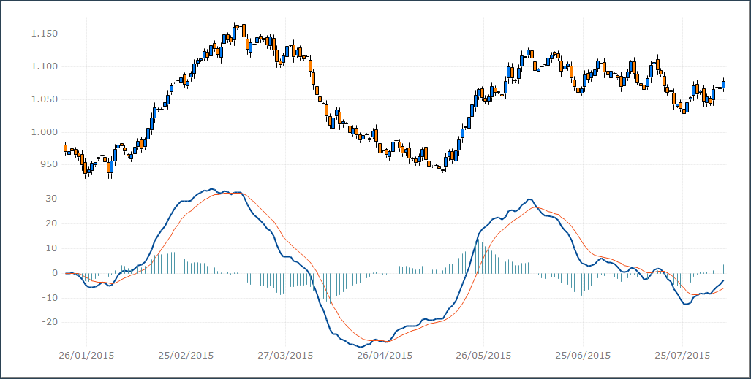The width and height of the screenshot is (751, 379).
Task: Select the 26/01/2015 date label
Action: (87, 356)
